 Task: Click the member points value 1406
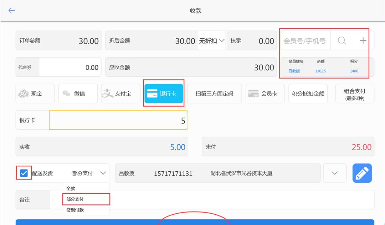click(x=354, y=71)
